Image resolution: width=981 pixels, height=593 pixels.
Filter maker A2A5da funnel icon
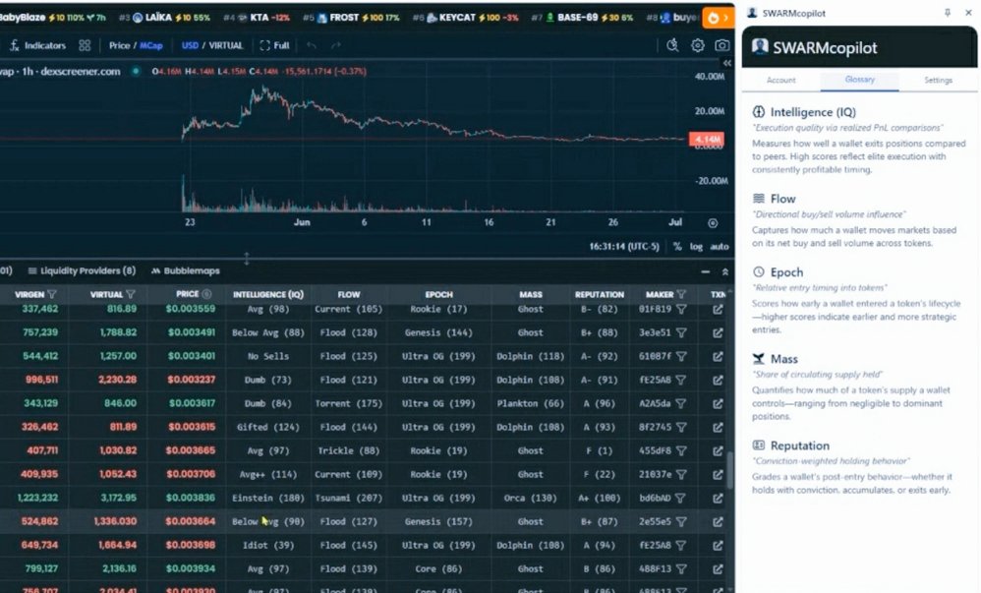(681, 404)
